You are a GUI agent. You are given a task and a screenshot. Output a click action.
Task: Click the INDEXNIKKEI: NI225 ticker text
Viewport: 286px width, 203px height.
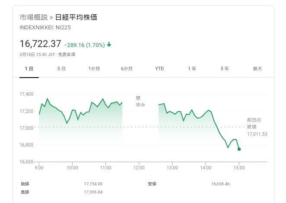pyautogui.click(x=45, y=28)
